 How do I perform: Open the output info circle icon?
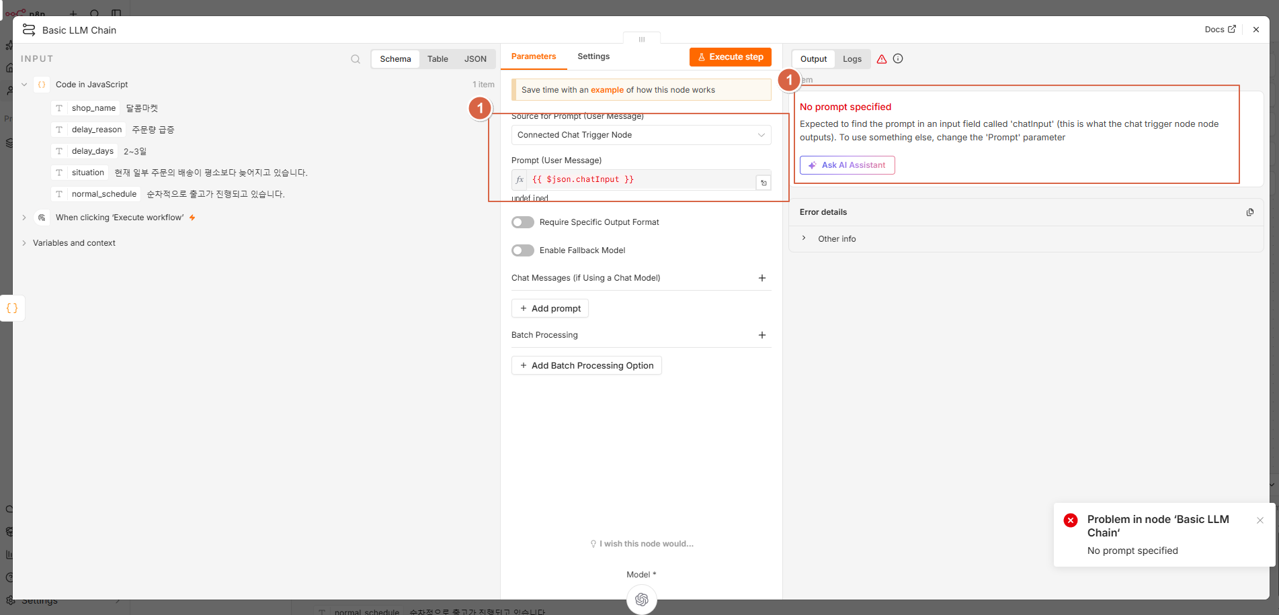pyautogui.click(x=898, y=59)
